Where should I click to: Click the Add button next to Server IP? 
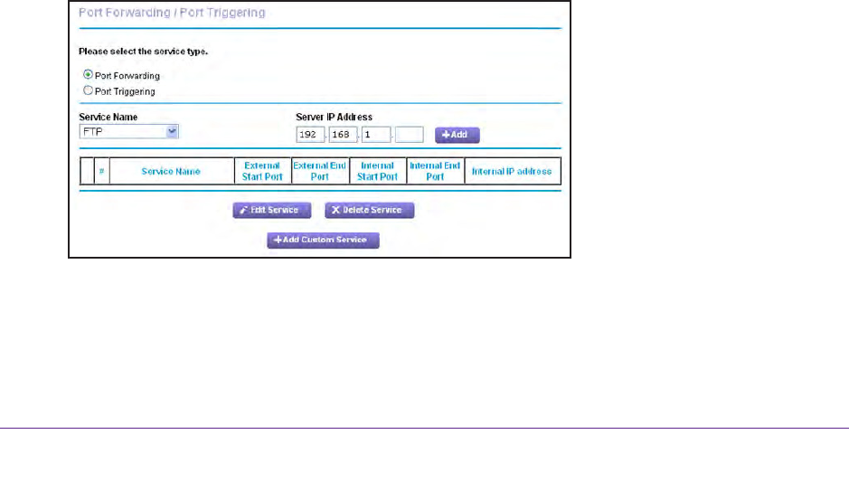click(x=457, y=135)
